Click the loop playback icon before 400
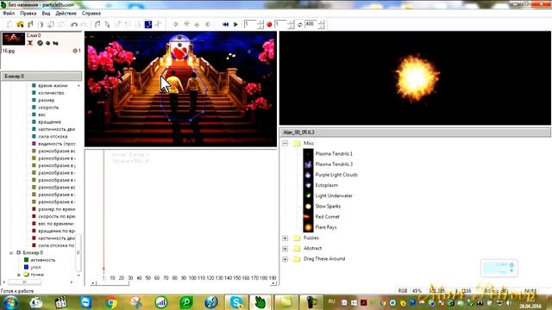 click(x=300, y=24)
